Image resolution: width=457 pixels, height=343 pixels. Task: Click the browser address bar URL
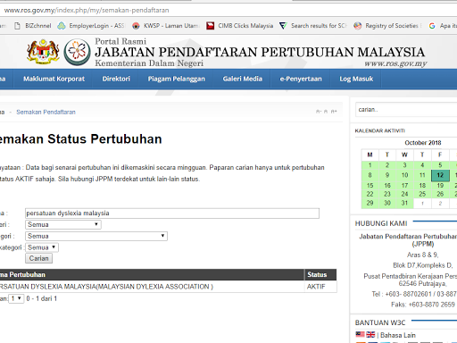pos(87,11)
